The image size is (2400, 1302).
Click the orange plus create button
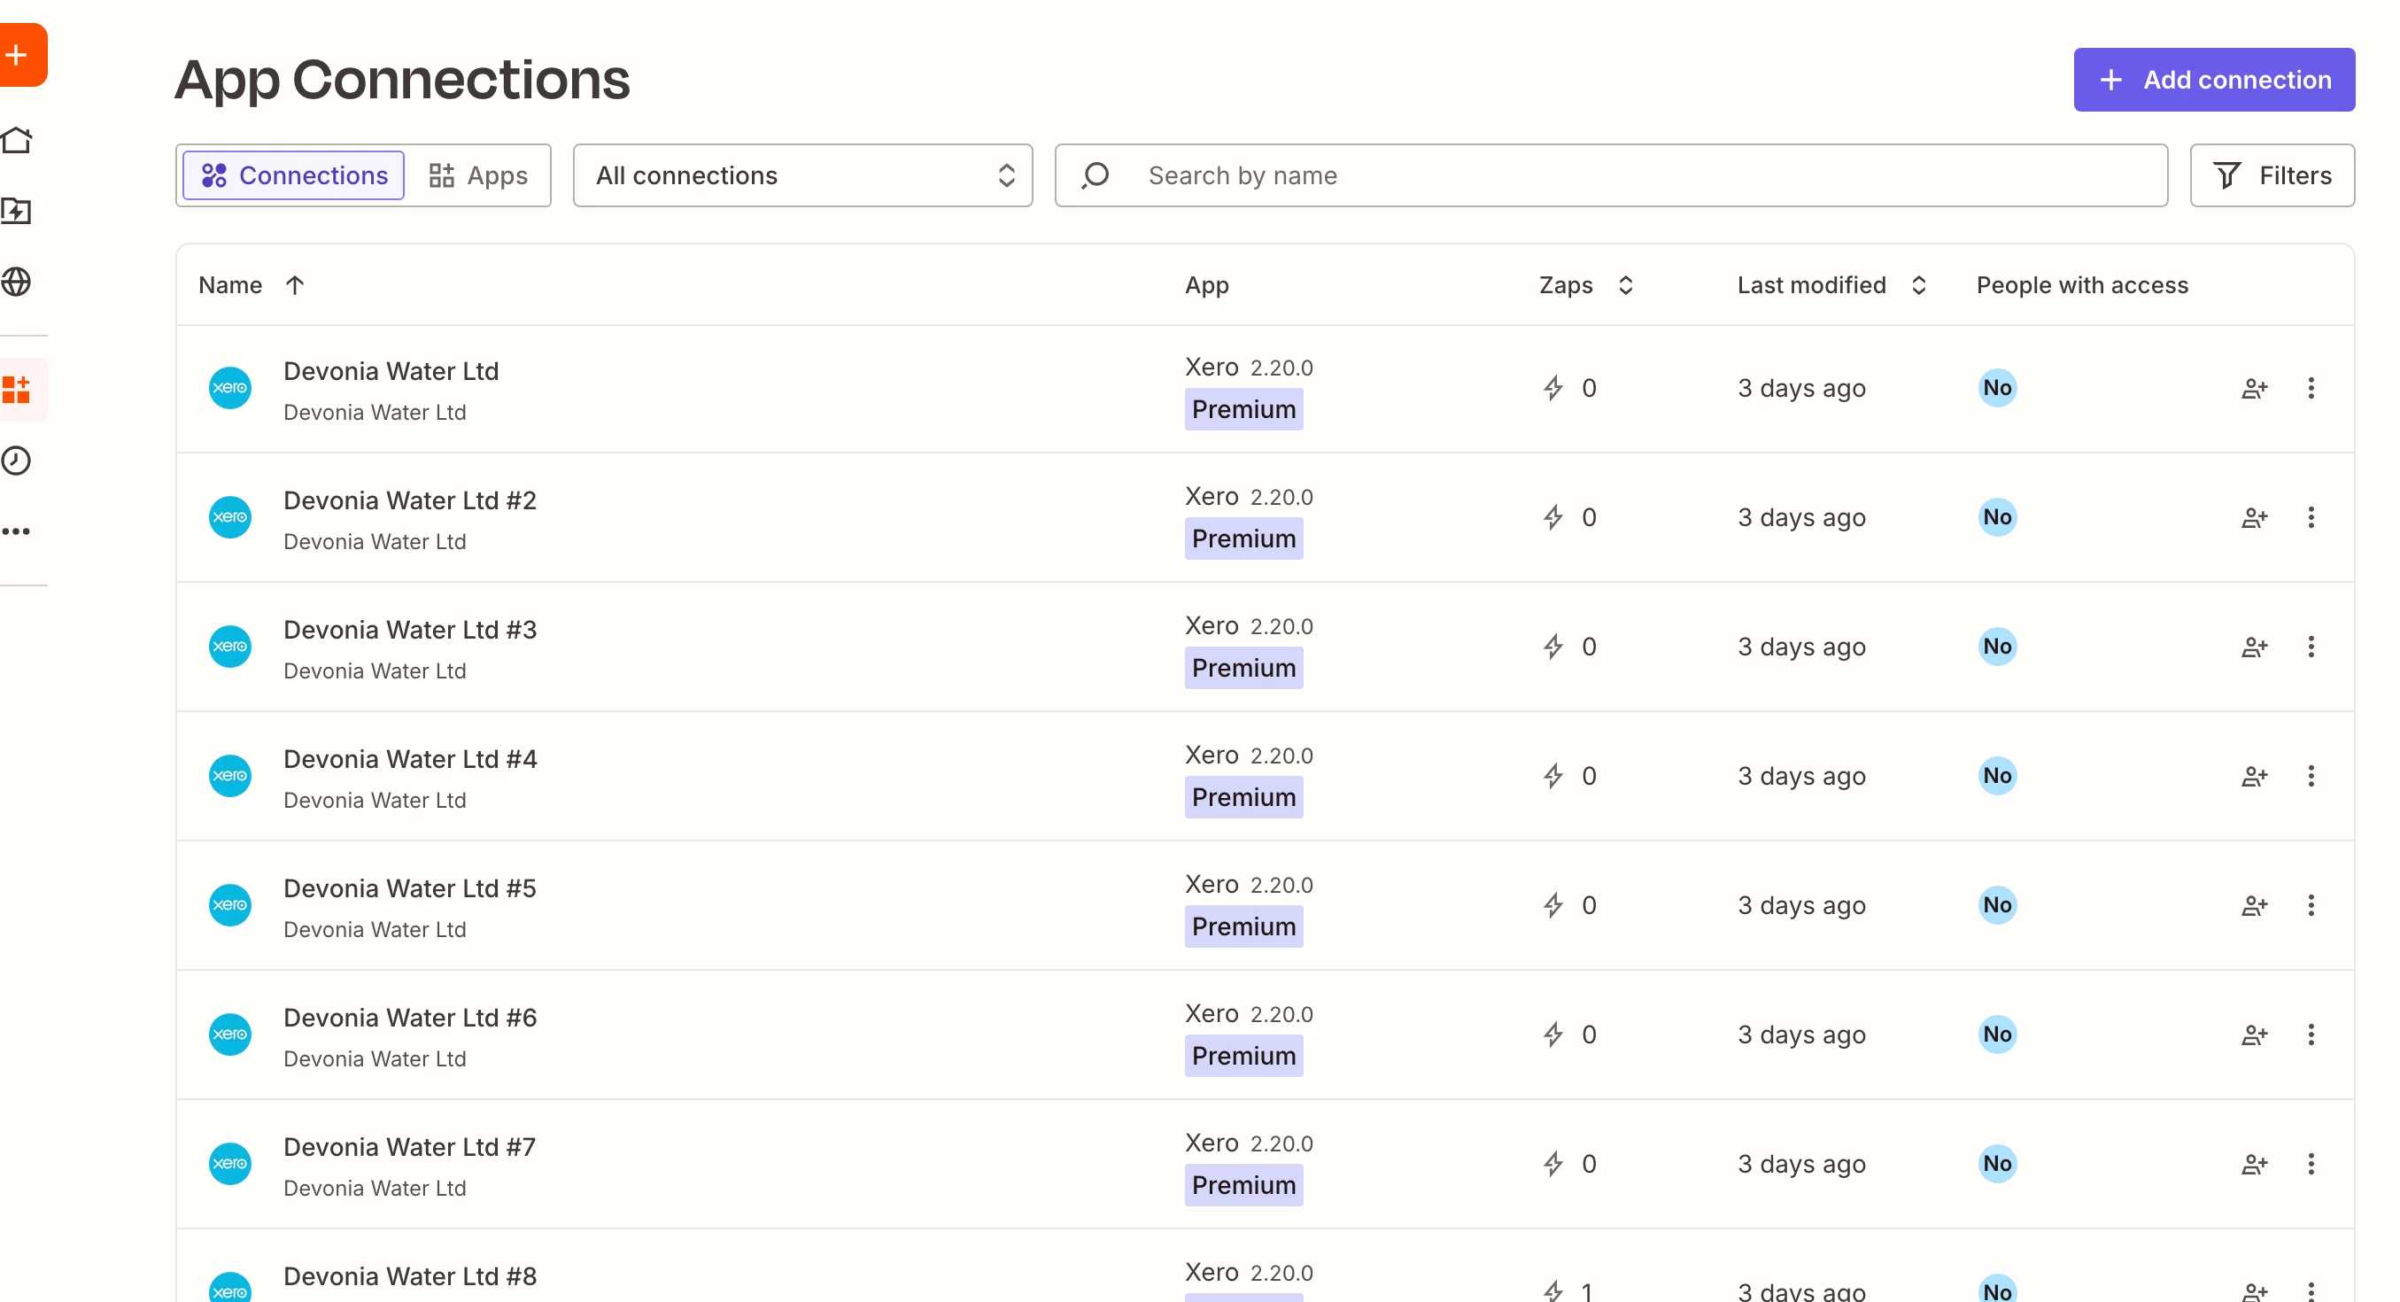(x=19, y=55)
